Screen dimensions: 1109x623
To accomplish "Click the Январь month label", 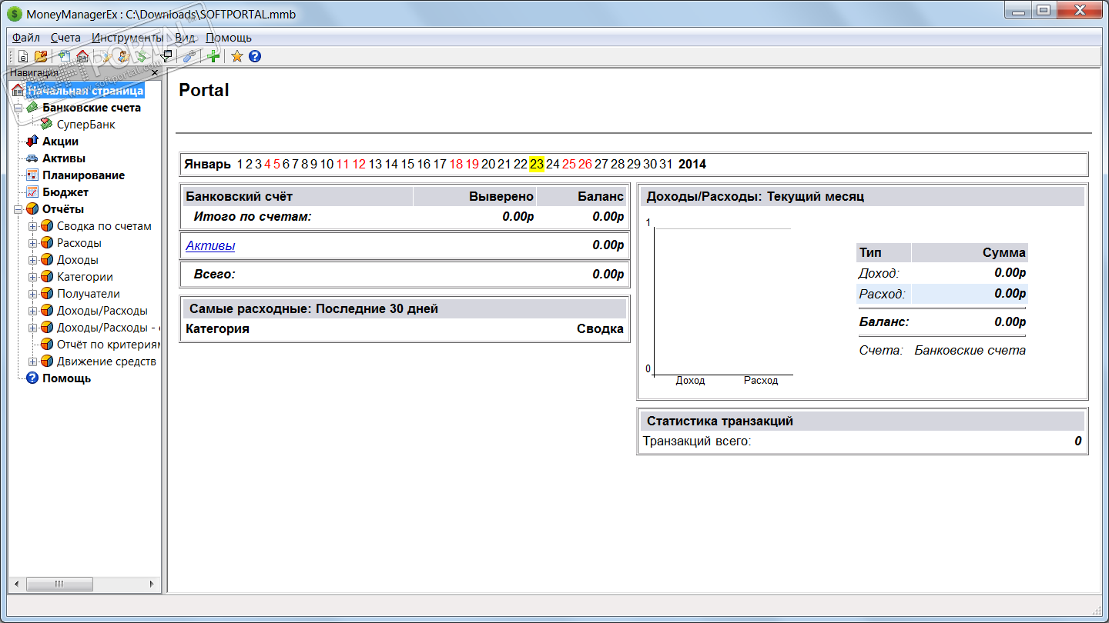I will pyautogui.click(x=207, y=164).
